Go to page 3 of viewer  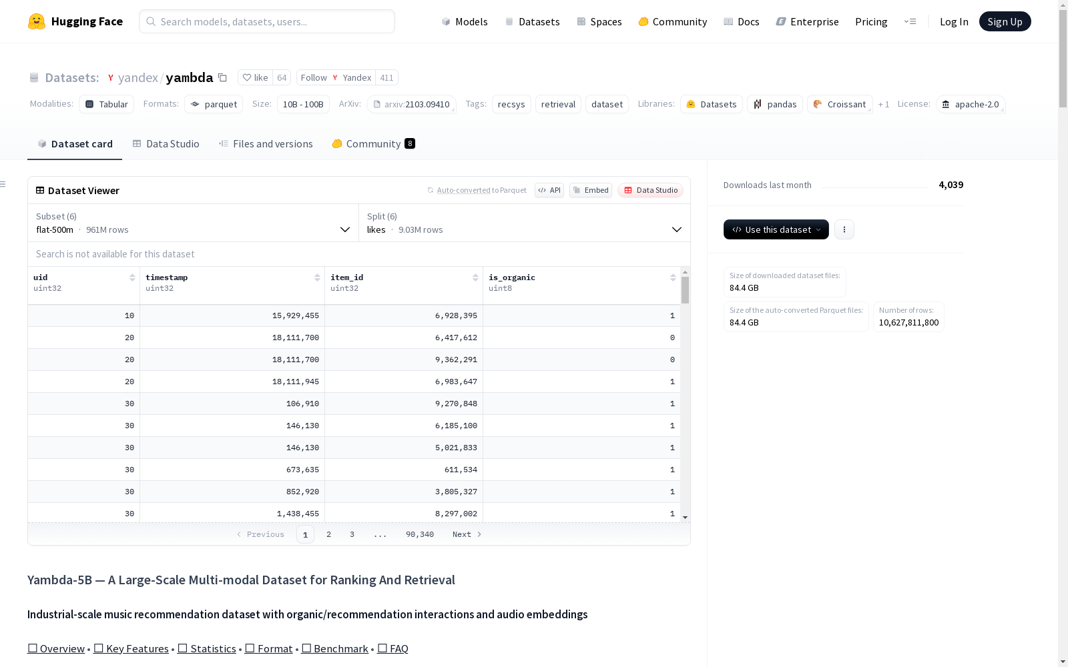coord(352,534)
